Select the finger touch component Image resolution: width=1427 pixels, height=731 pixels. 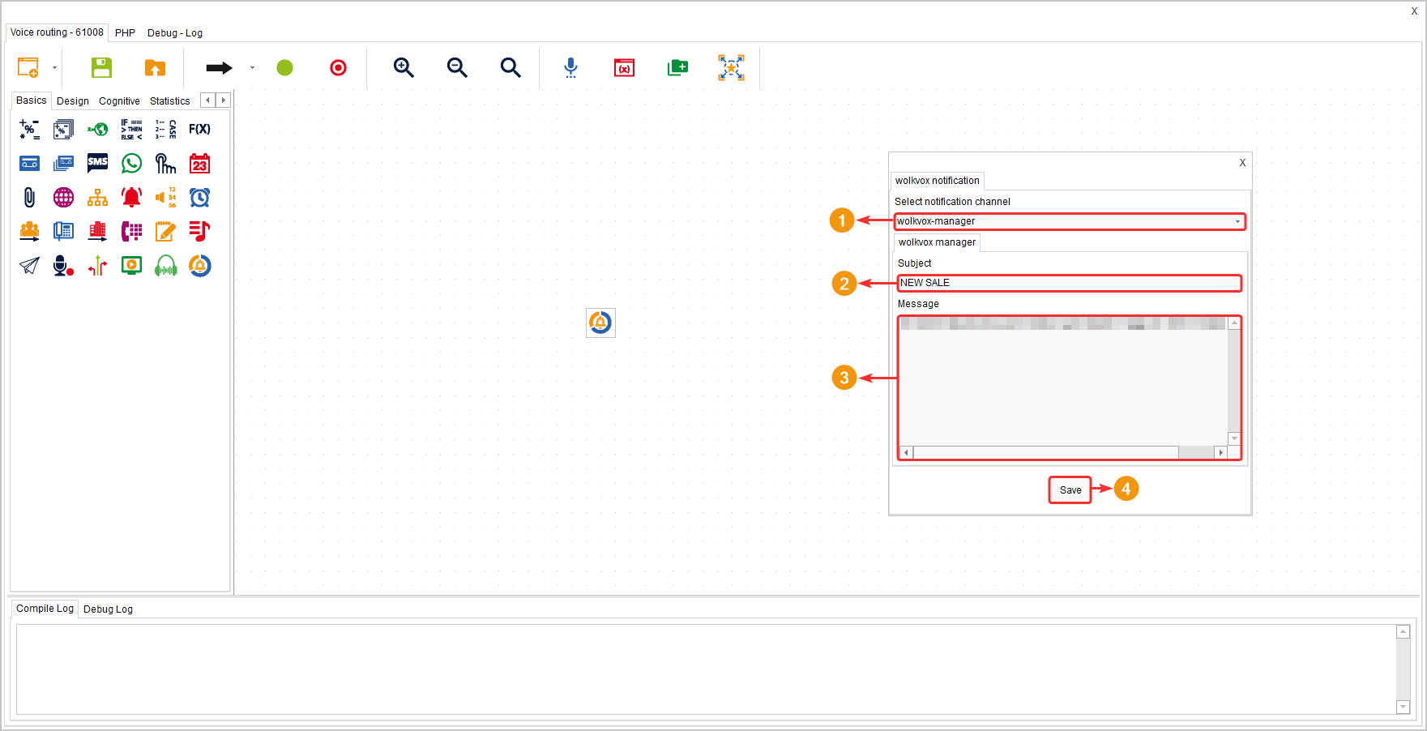point(165,164)
